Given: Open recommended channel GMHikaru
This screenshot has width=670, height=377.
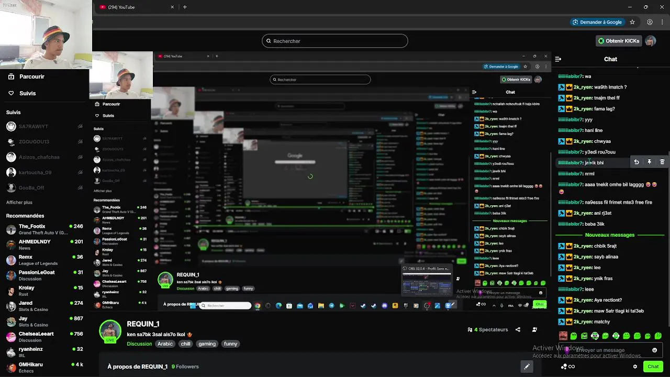Looking at the screenshot, I should click(44, 367).
